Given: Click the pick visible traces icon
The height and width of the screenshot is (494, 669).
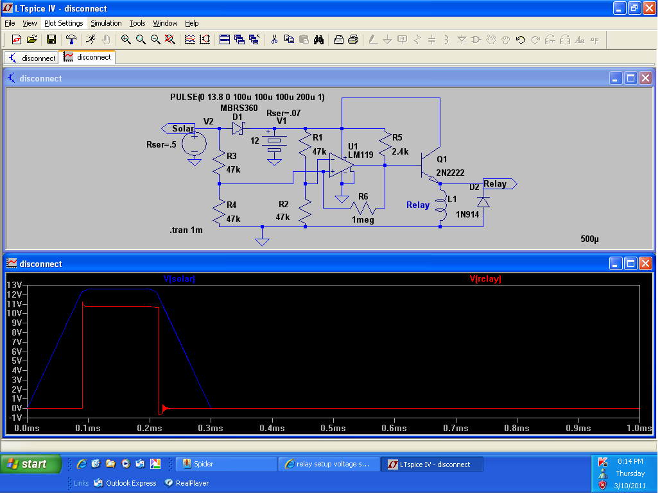Looking at the screenshot, I should [205, 40].
